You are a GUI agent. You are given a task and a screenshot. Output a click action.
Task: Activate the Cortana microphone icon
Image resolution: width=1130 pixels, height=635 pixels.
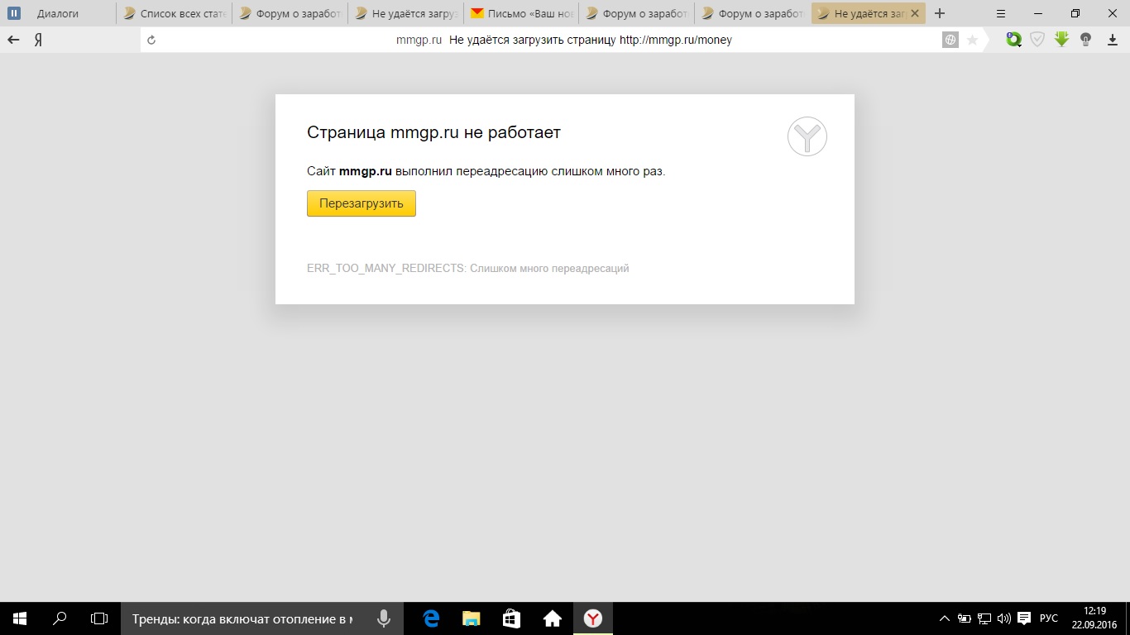click(x=384, y=618)
